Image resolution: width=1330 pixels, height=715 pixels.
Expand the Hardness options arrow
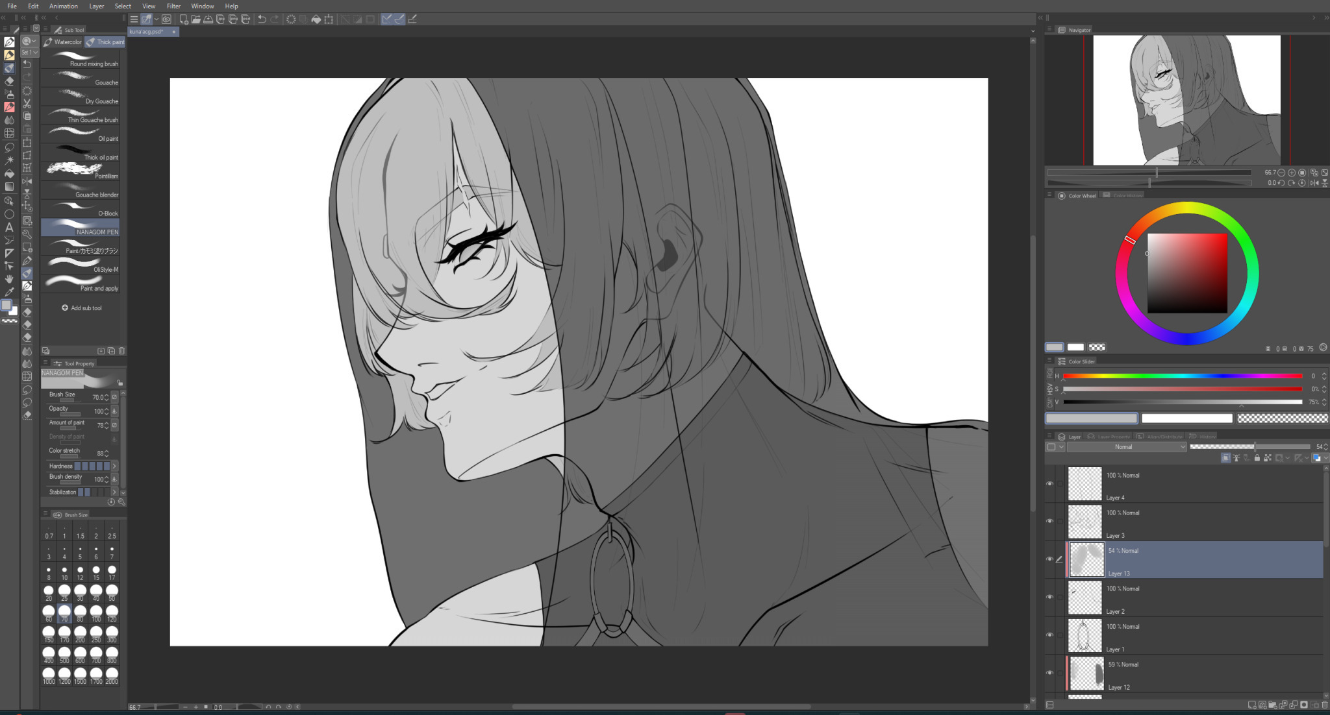(114, 466)
